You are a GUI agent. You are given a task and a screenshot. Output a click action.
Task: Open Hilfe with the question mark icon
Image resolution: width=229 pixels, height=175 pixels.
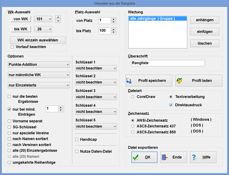point(203,157)
